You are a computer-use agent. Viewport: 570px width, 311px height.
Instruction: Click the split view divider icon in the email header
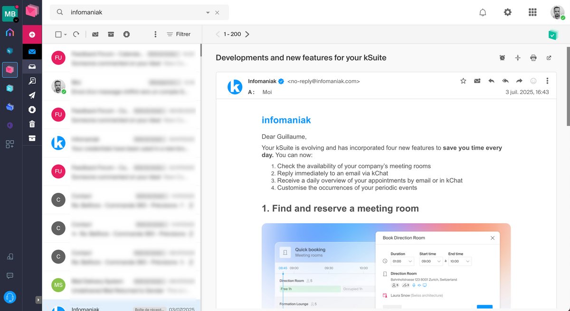pyautogui.click(x=518, y=58)
